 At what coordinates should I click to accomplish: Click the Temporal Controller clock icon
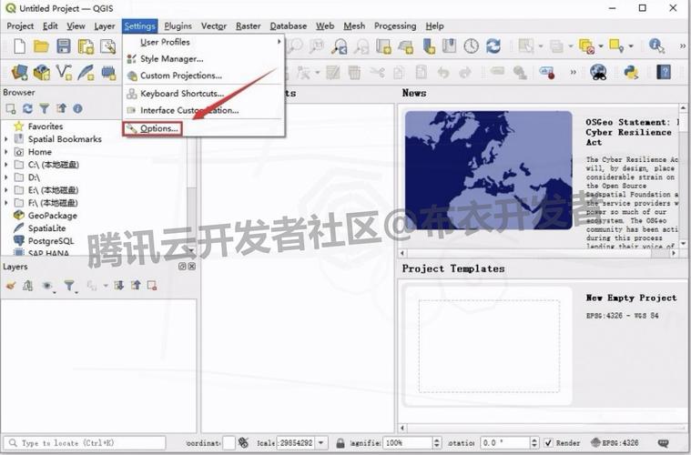click(471, 45)
